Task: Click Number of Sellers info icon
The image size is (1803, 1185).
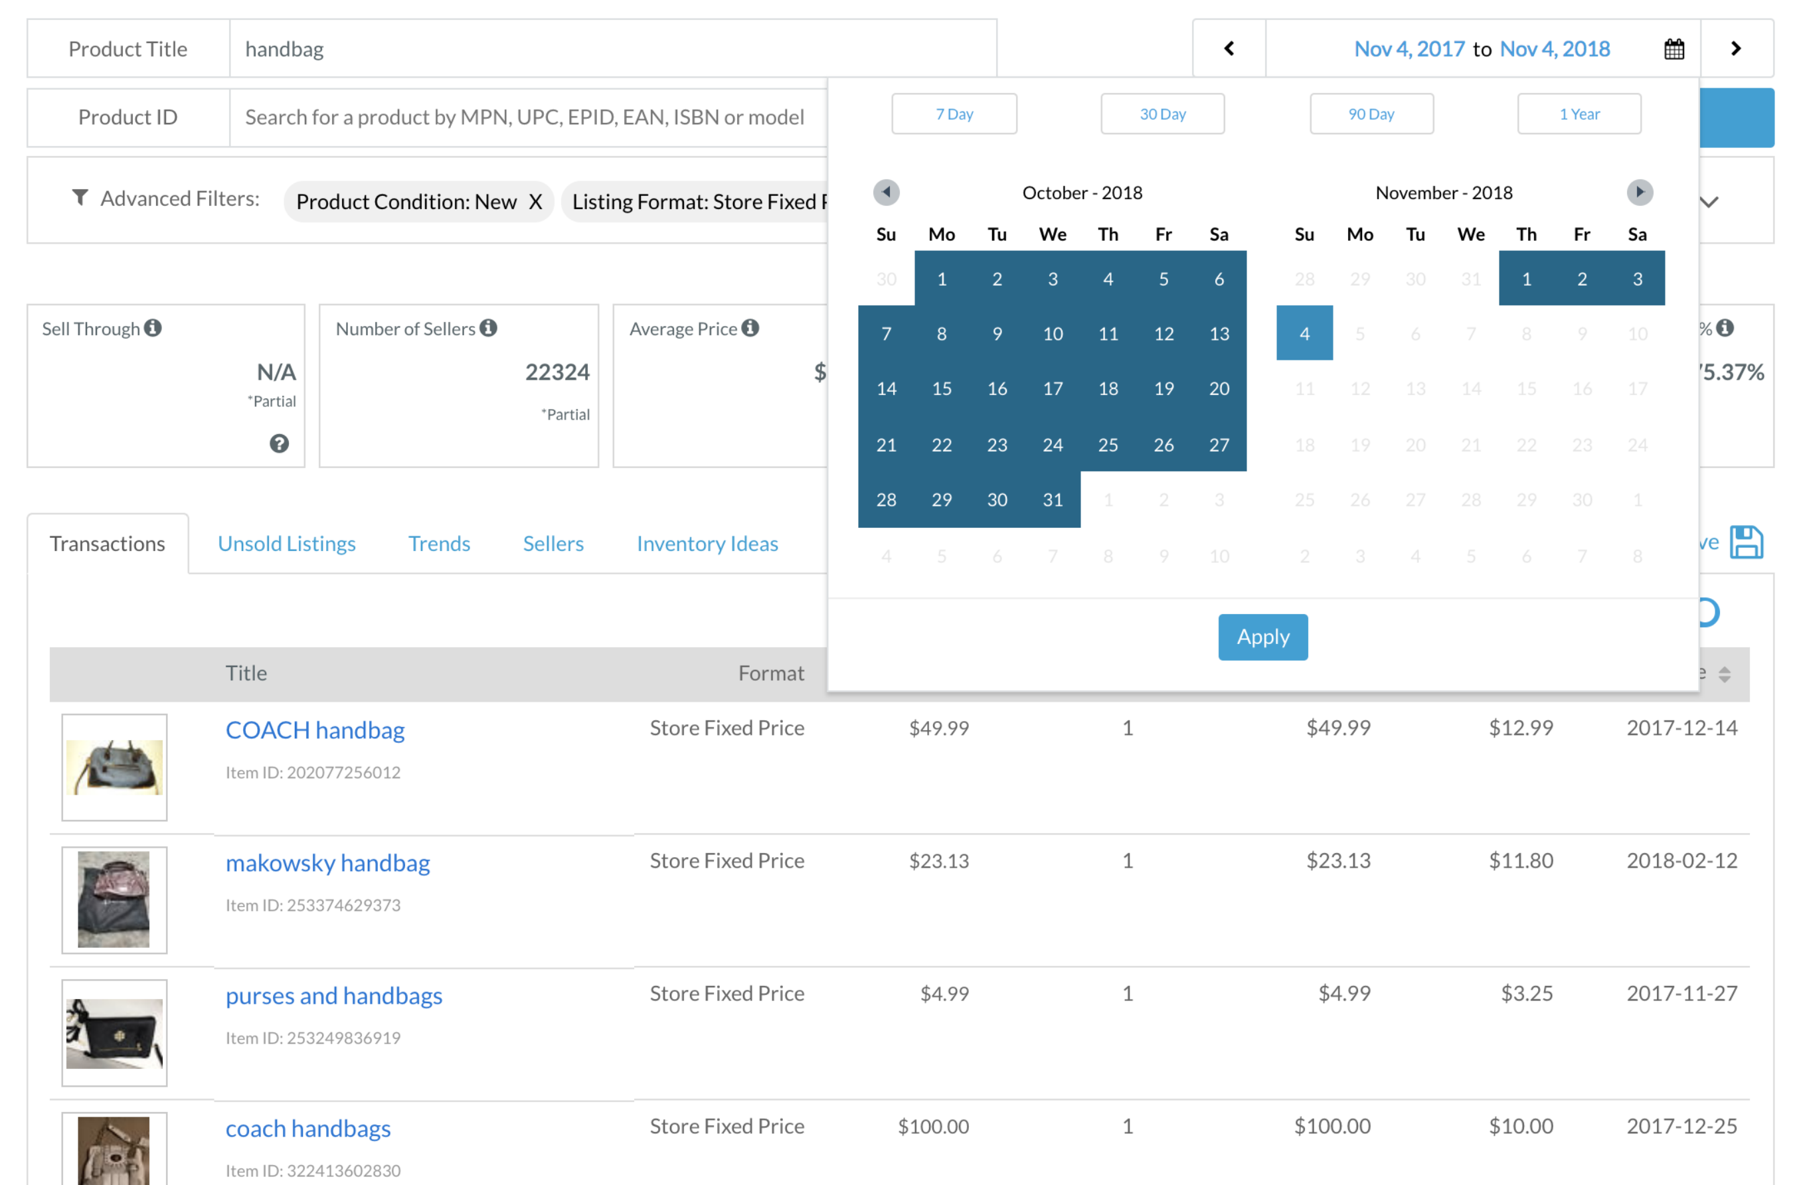Action: 489,328
